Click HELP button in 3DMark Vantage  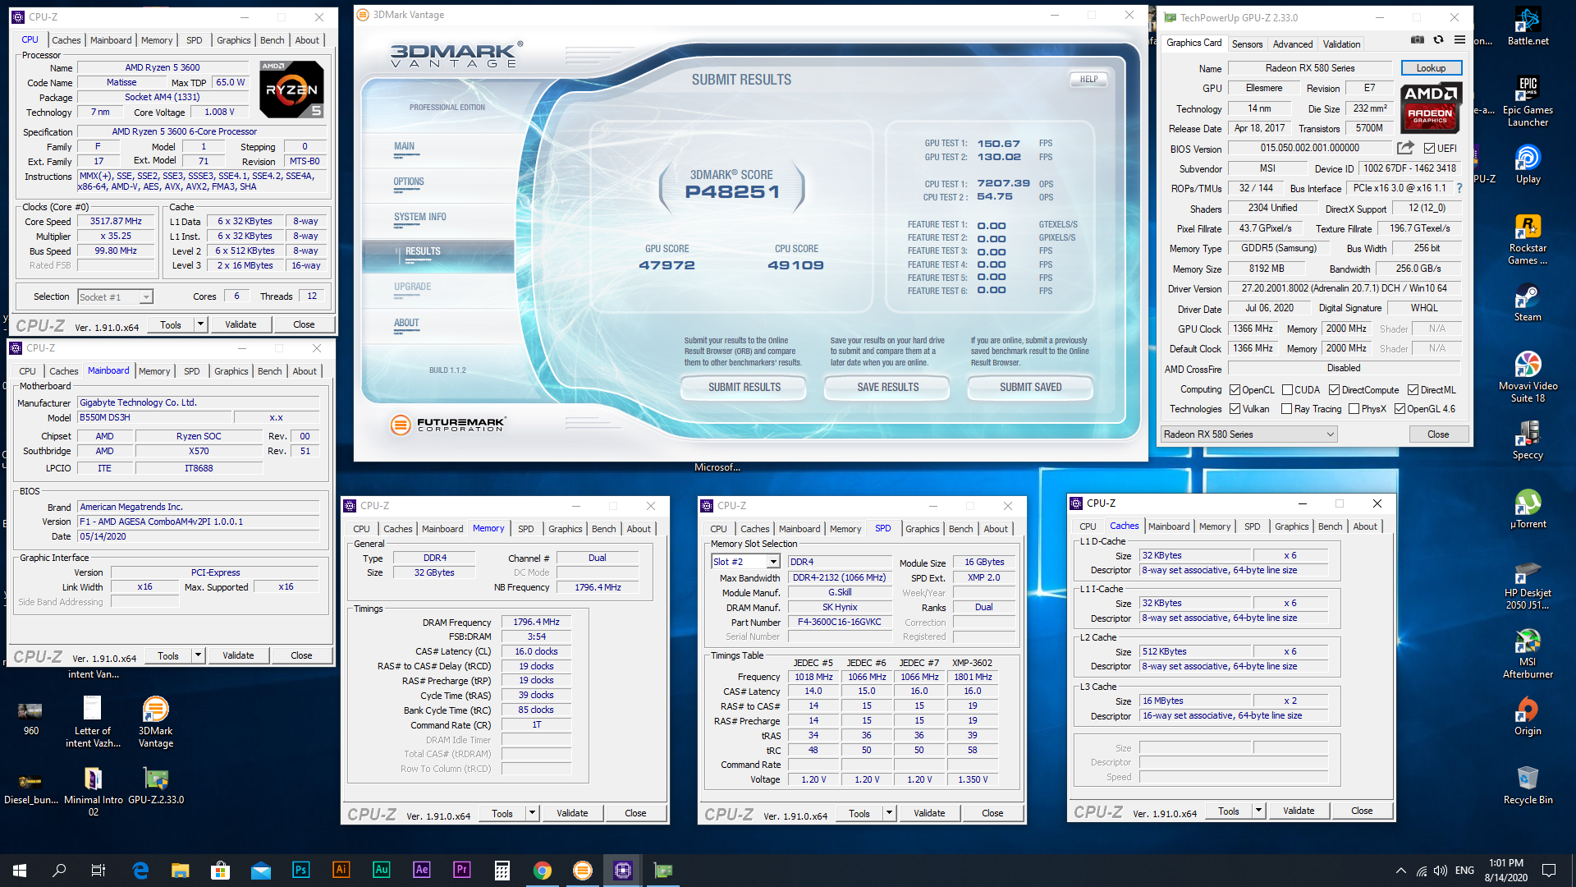[x=1088, y=80]
